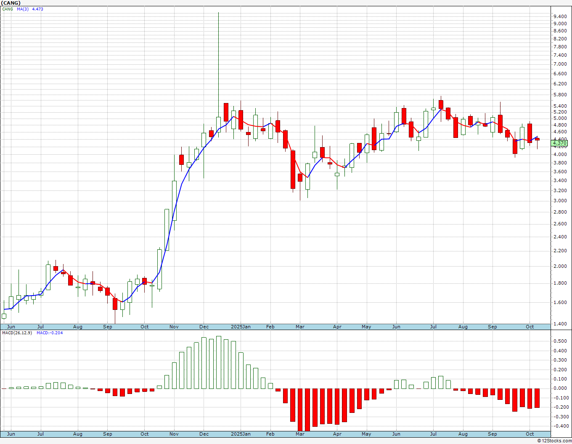Image resolution: width=572 pixels, height=444 pixels.
Task: Click the Jun label at MACD timeline start
Action: point(11,434)
